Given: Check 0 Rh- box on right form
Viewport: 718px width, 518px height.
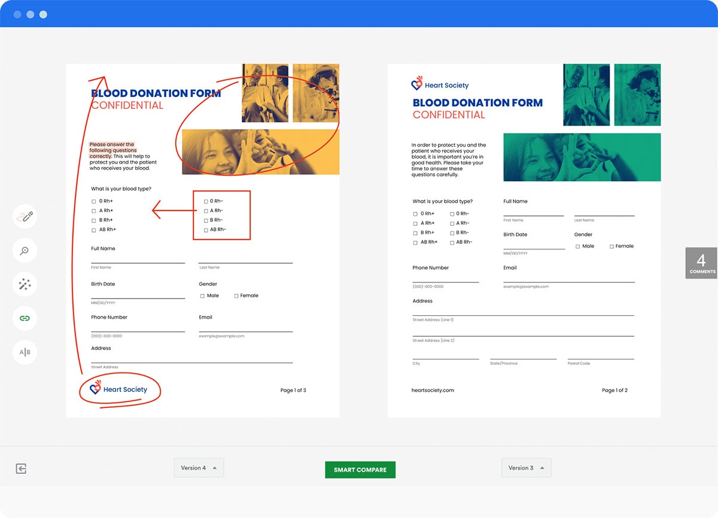Looking at the screenshot, I should [x=451, y=214].
